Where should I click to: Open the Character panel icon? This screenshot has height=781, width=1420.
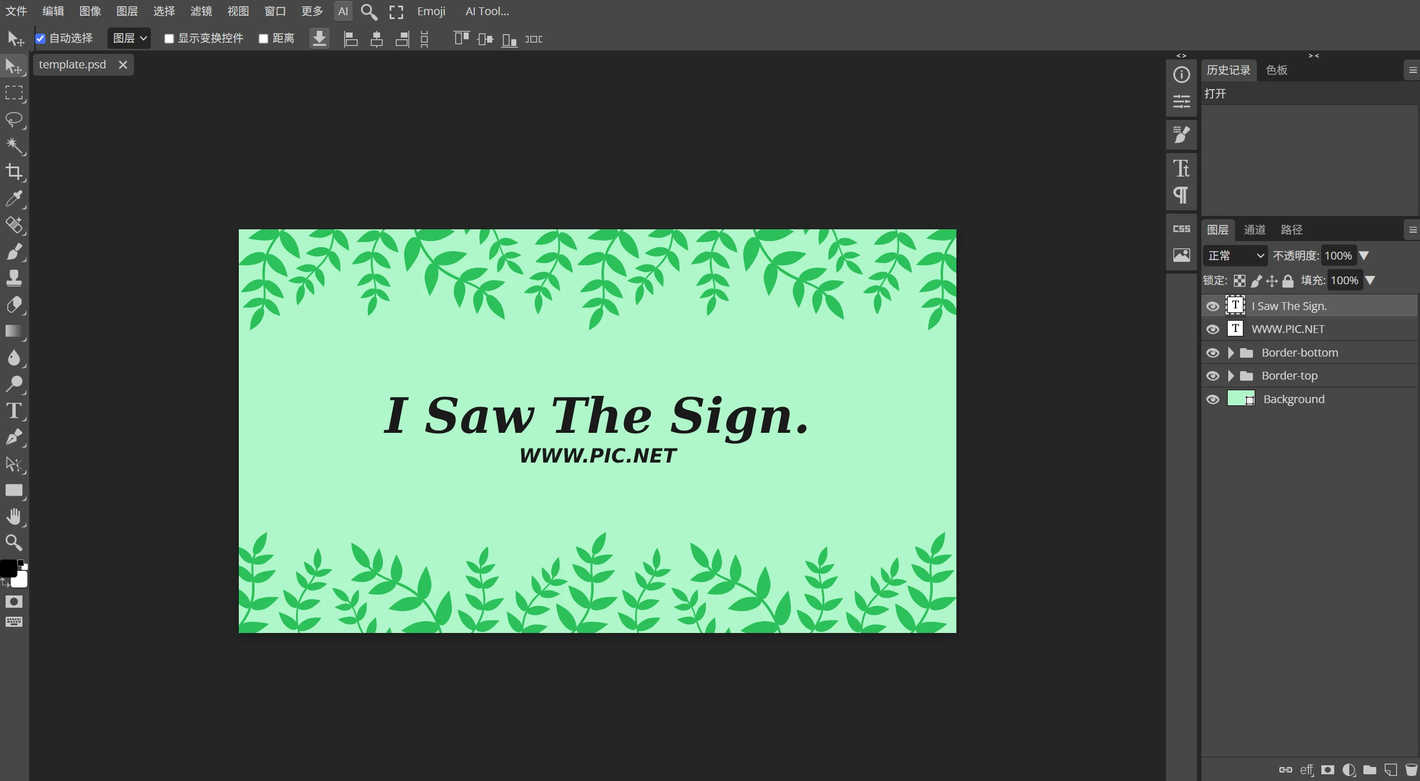tap(1181, 168)
